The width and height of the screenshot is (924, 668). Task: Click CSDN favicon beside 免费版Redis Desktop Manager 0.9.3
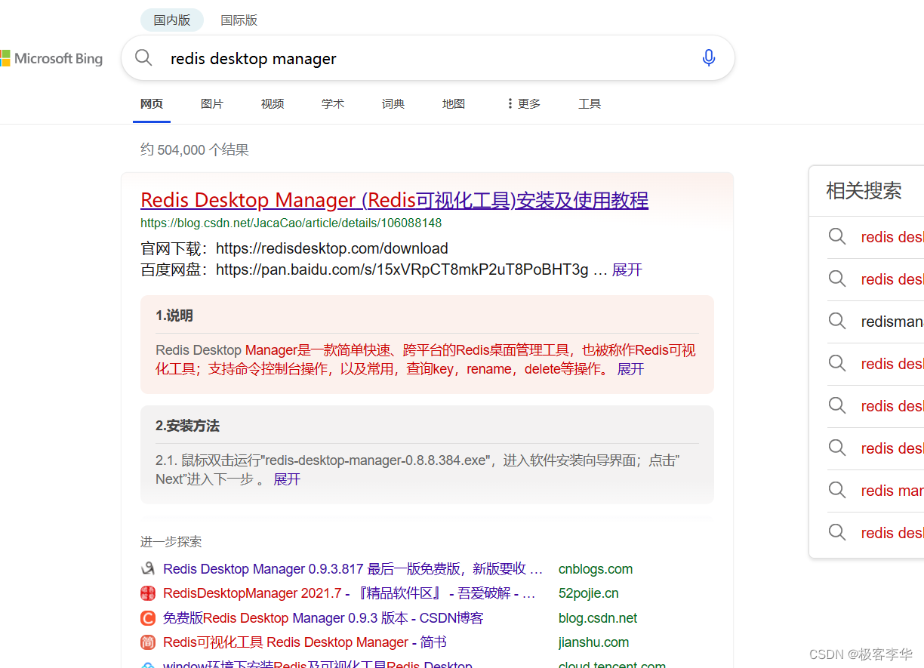tap(148, 618)
